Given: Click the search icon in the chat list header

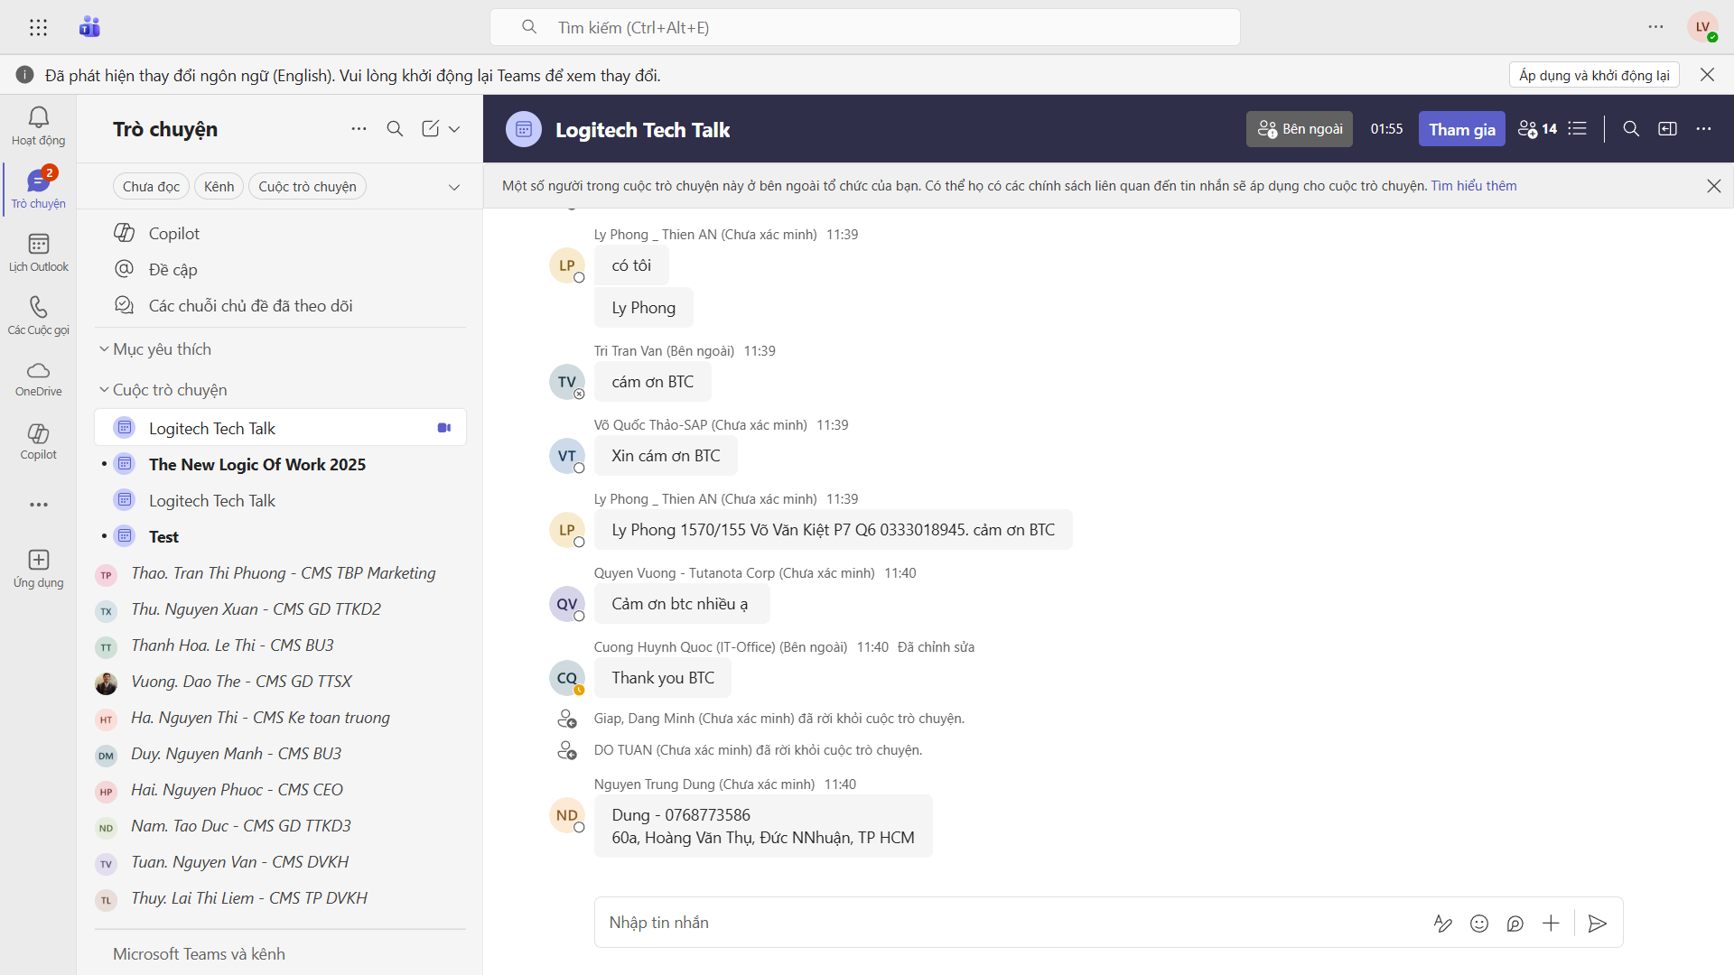Looking at the screenshot, I should click(395, 129).
